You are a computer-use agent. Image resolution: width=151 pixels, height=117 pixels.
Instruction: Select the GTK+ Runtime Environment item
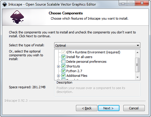[93, 52]
